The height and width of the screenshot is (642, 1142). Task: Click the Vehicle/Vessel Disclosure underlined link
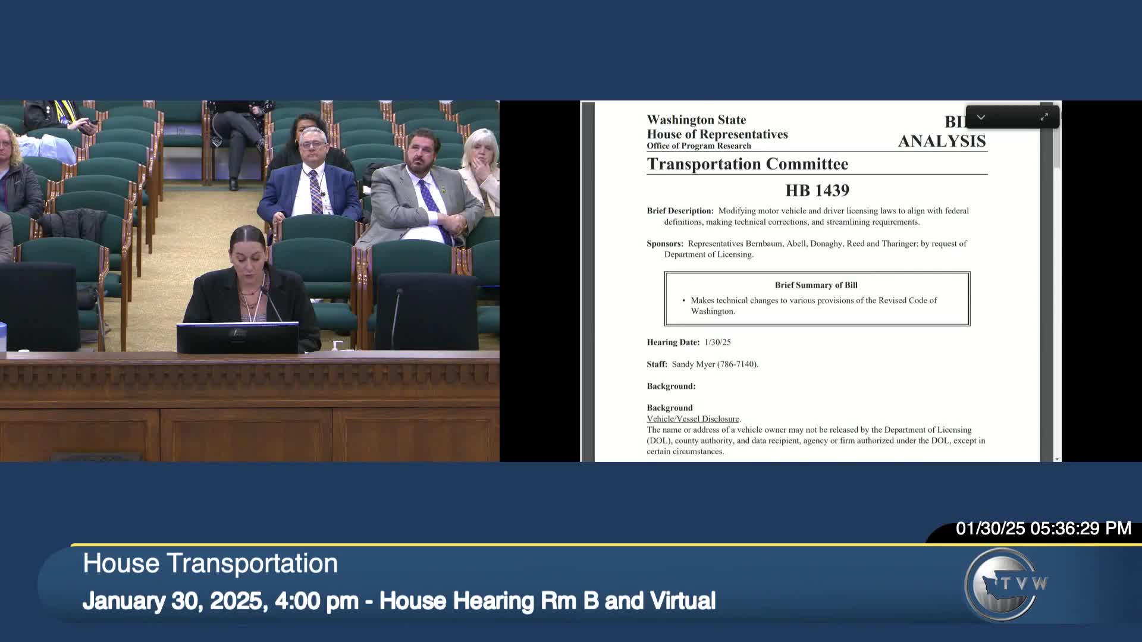click(693, 419)
